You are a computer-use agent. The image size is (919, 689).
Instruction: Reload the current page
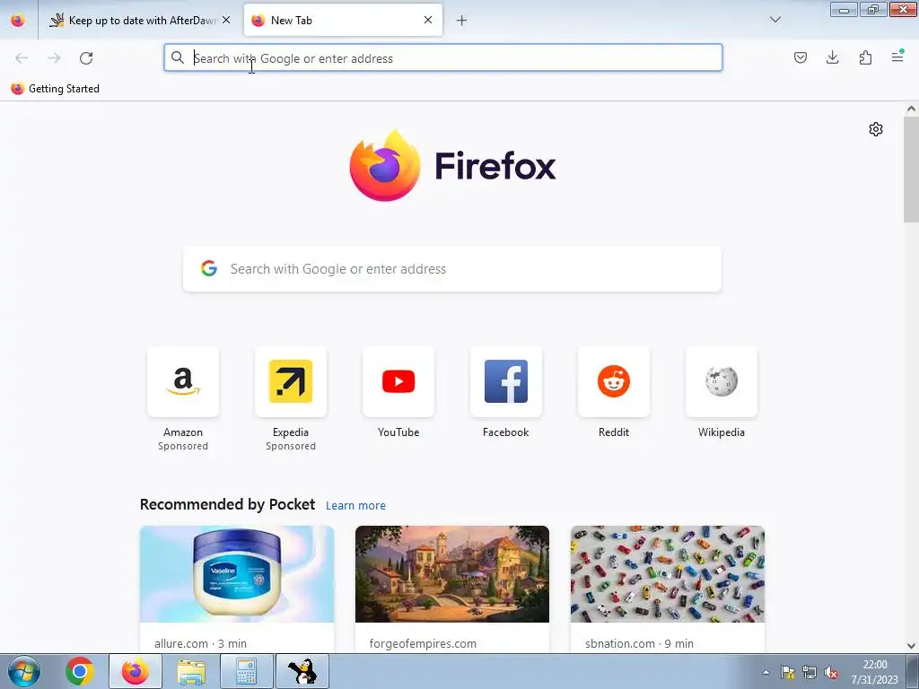86,58
